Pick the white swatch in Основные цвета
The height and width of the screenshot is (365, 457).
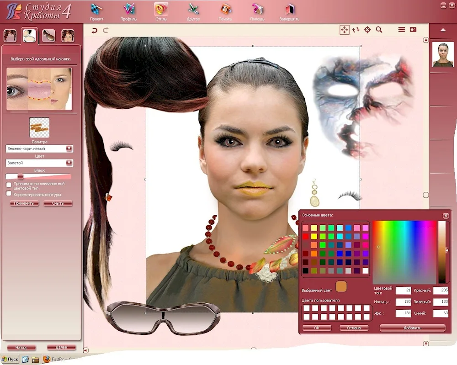(x=365, y=270)
